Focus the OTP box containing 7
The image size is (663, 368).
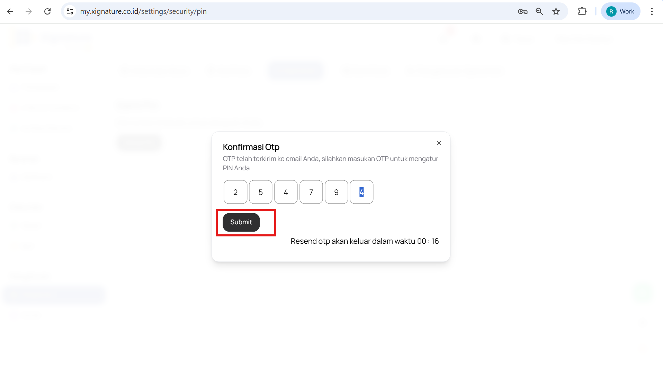(311, 192)
